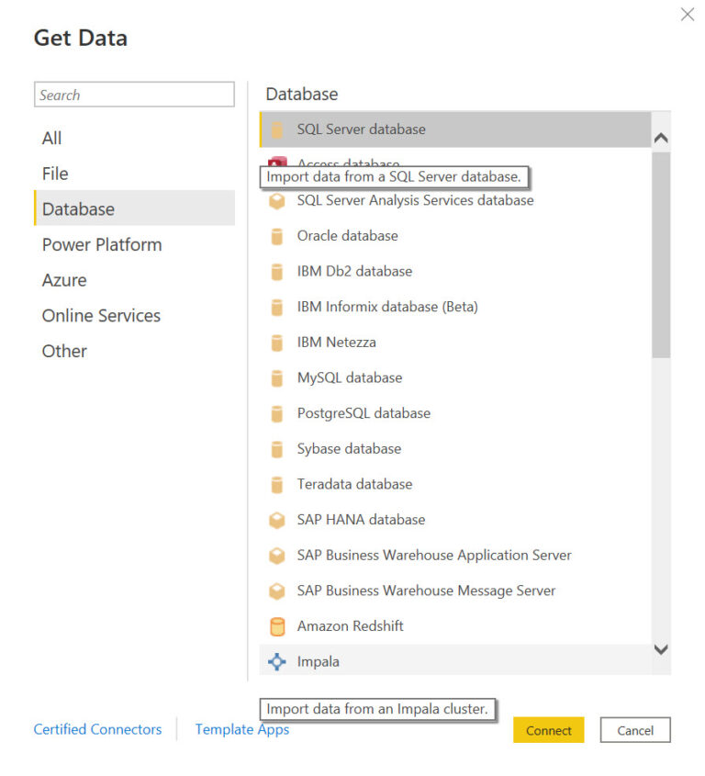Click the Template Apps link
705x776 pixels.
(x=241, y=729)
